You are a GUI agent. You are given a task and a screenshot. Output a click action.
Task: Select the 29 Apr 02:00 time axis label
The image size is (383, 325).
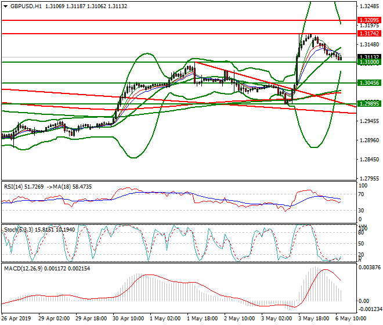[54, 319]
